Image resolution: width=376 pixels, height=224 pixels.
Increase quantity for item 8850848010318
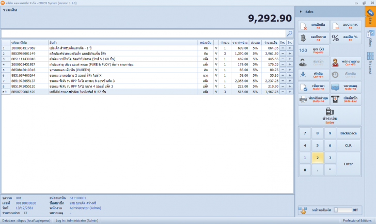click(x=290, y=70)
